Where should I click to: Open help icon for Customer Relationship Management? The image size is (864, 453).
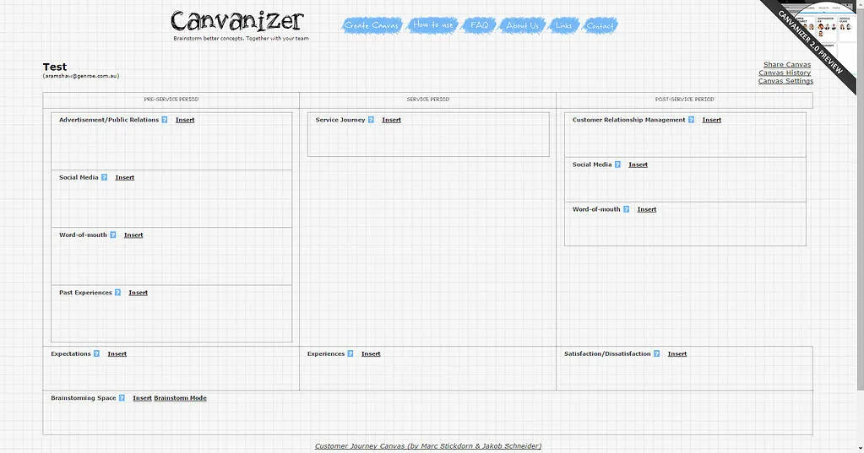691,120
